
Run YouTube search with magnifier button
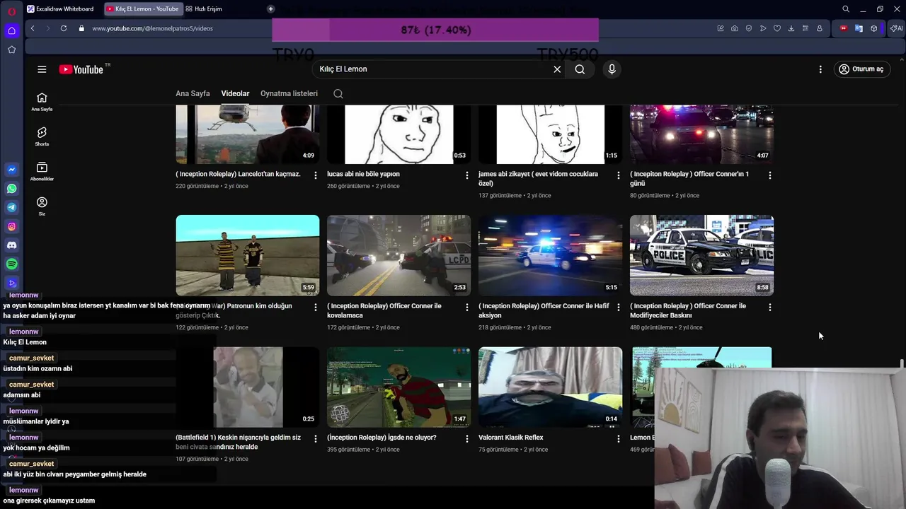point(580,69)
